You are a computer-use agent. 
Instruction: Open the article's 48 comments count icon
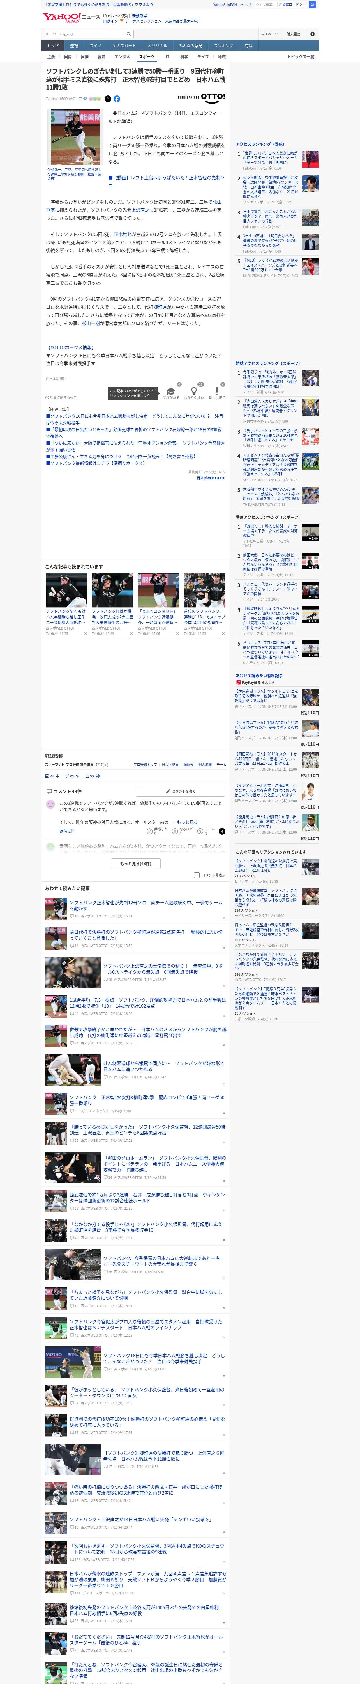(82, 99)
